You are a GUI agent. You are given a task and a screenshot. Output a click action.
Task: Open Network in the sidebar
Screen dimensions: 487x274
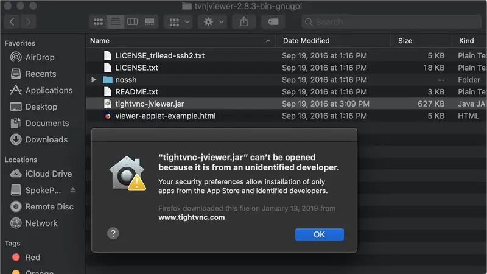[34, 223]
